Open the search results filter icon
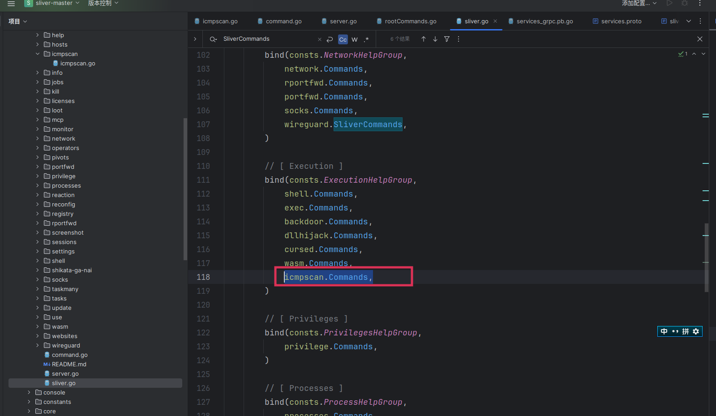Screen dimensions: 716x416 pyautogui.click(x=446, y=39)
